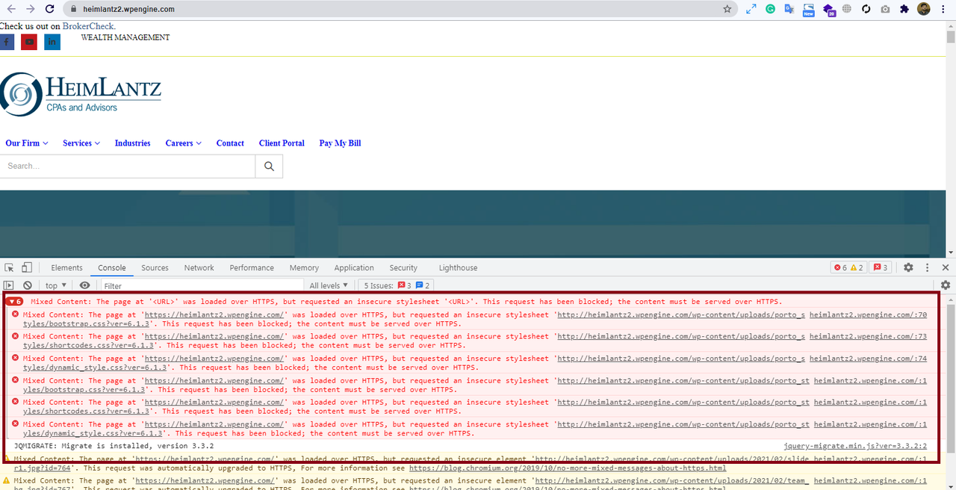Go forward in browser history
The image size is (956, 490).
coord(31,9)
